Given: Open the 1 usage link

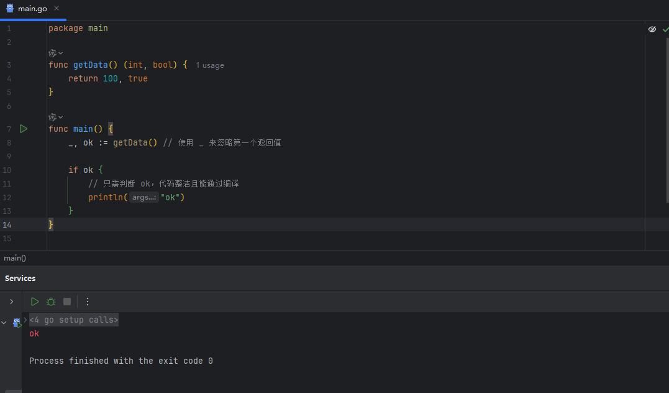Looking at the screenshot, I should [x=210, y=65].
